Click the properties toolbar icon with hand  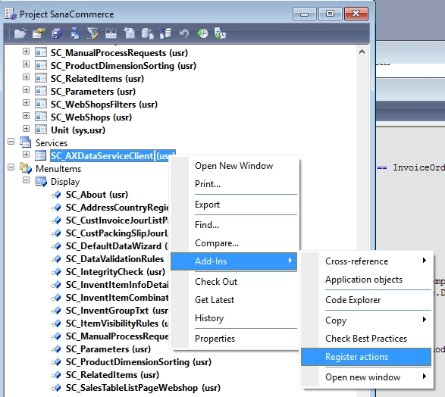[x=39, y=33]
